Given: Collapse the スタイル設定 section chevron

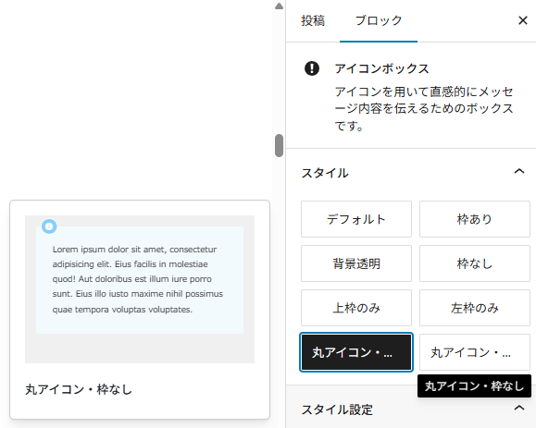Looking at the screenshot, I should [519, 408].
